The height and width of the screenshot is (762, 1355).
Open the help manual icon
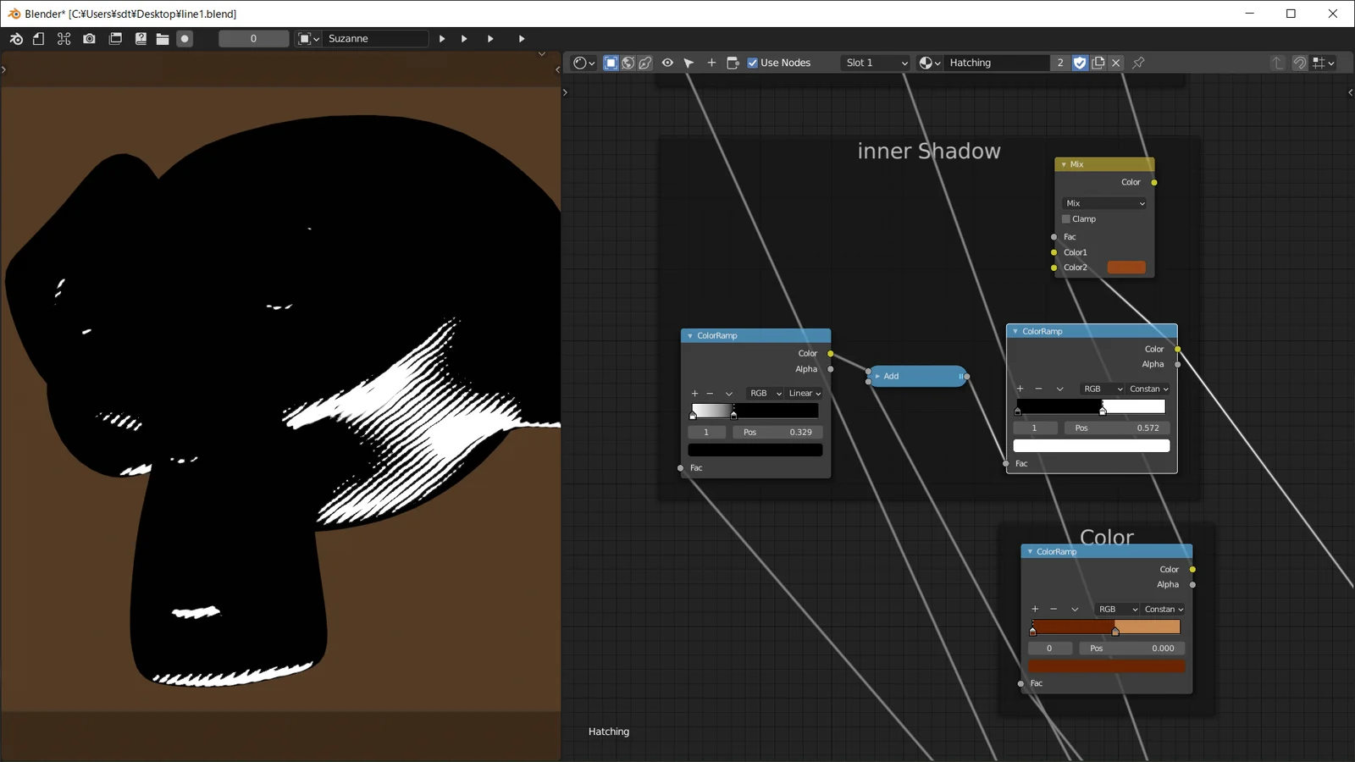[141, 38]
